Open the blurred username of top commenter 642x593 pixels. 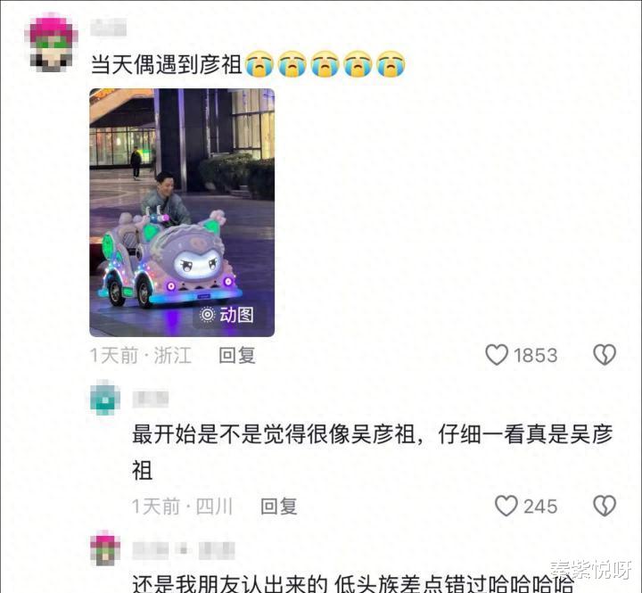click(108, 28)
